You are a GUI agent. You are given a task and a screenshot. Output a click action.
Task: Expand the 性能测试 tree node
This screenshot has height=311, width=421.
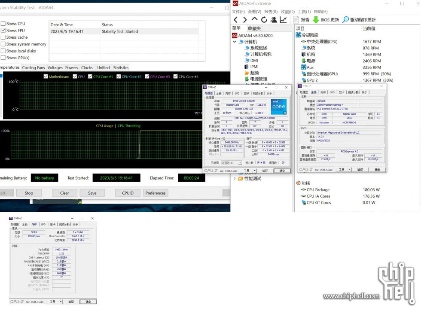click(x=235, y=178)
